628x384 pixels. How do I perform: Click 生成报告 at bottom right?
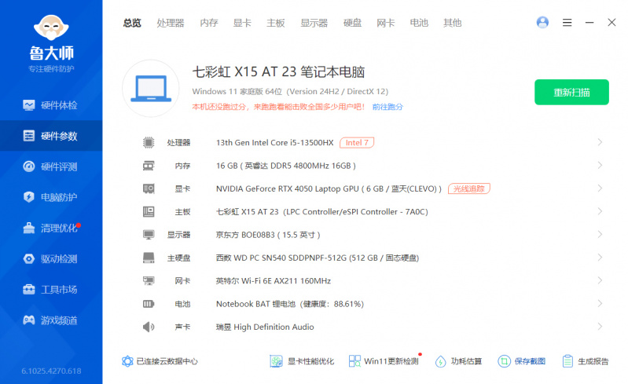point(586,361)
